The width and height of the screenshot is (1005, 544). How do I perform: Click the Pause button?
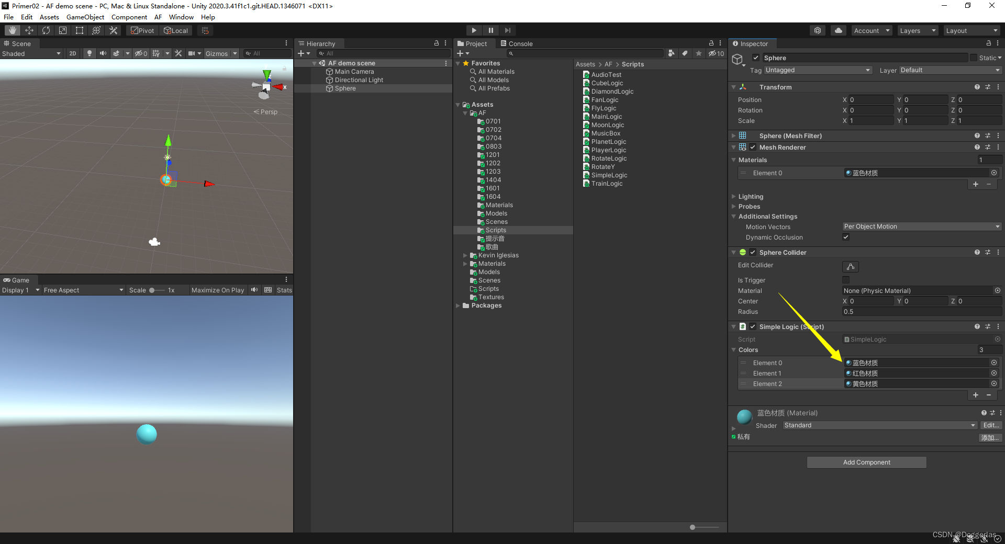coord(490,30)
